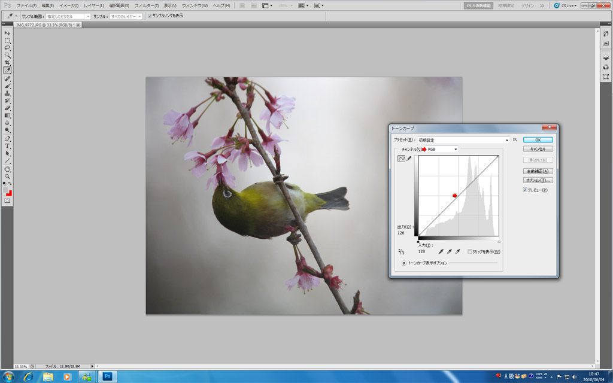Click the foreground color swatch
The height and width of the screenshot is (383, 613).
[x=6, y=190]
